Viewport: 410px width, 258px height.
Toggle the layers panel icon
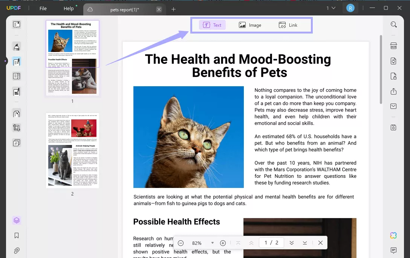click(17, 220)
